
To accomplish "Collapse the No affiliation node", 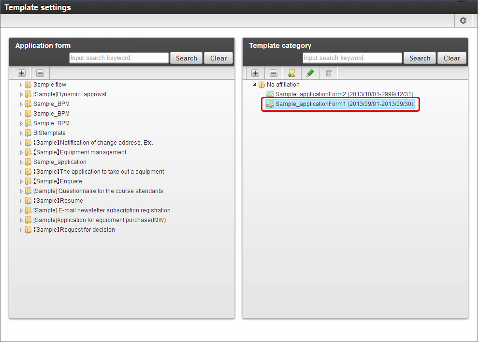I will pos(255,85).
